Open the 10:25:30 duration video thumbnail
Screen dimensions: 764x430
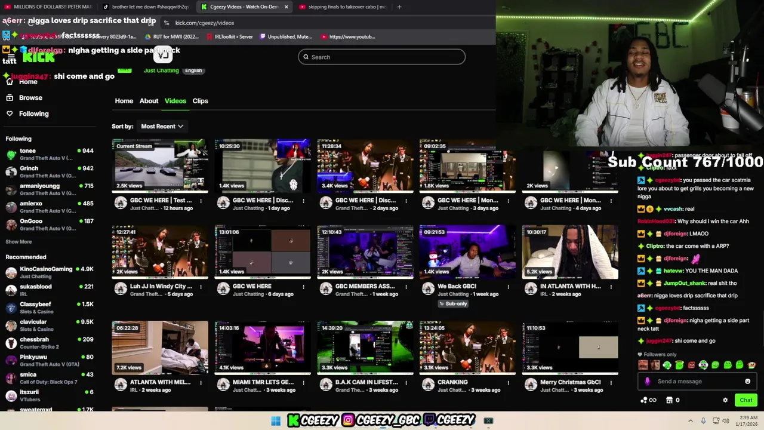pyautogui.click(x=263, y=165)
